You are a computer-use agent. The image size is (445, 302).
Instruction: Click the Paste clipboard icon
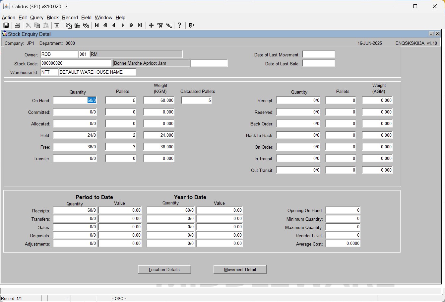tap(46, 26)
